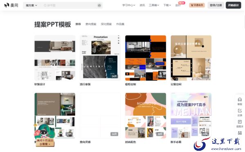Click the 流行家装 caption text
The width and height of the screenshot is (245, 152).
click(x=85, y=84)
